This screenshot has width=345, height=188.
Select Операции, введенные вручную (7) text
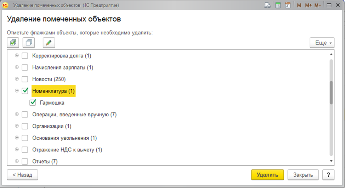(x=74, y=115)
